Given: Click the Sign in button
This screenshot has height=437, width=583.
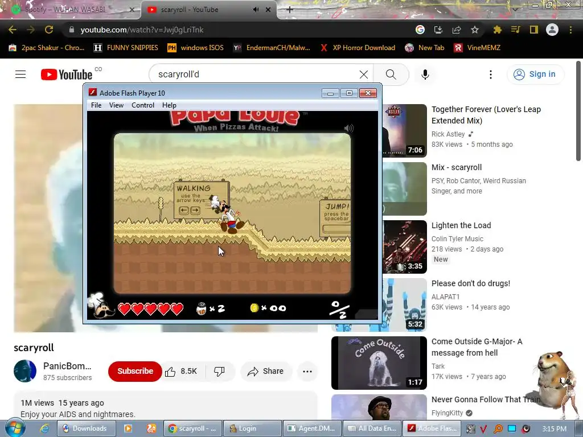Looking at the screenshot, I should point(535,75).
